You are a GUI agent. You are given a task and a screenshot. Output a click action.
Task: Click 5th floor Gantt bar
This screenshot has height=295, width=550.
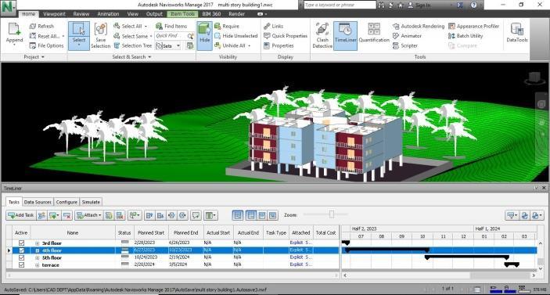(x=466, y=257)
